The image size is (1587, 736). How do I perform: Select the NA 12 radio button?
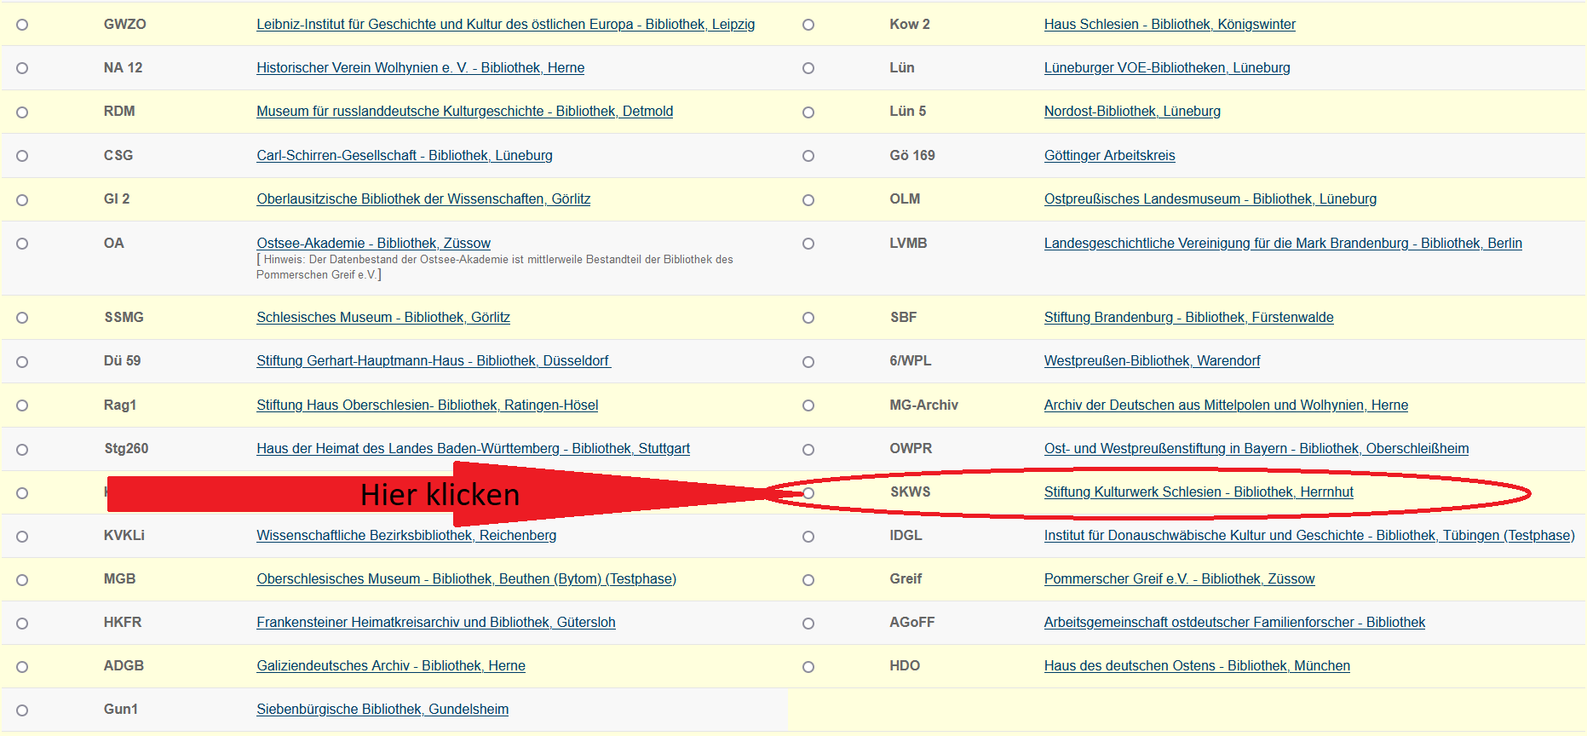22,68
